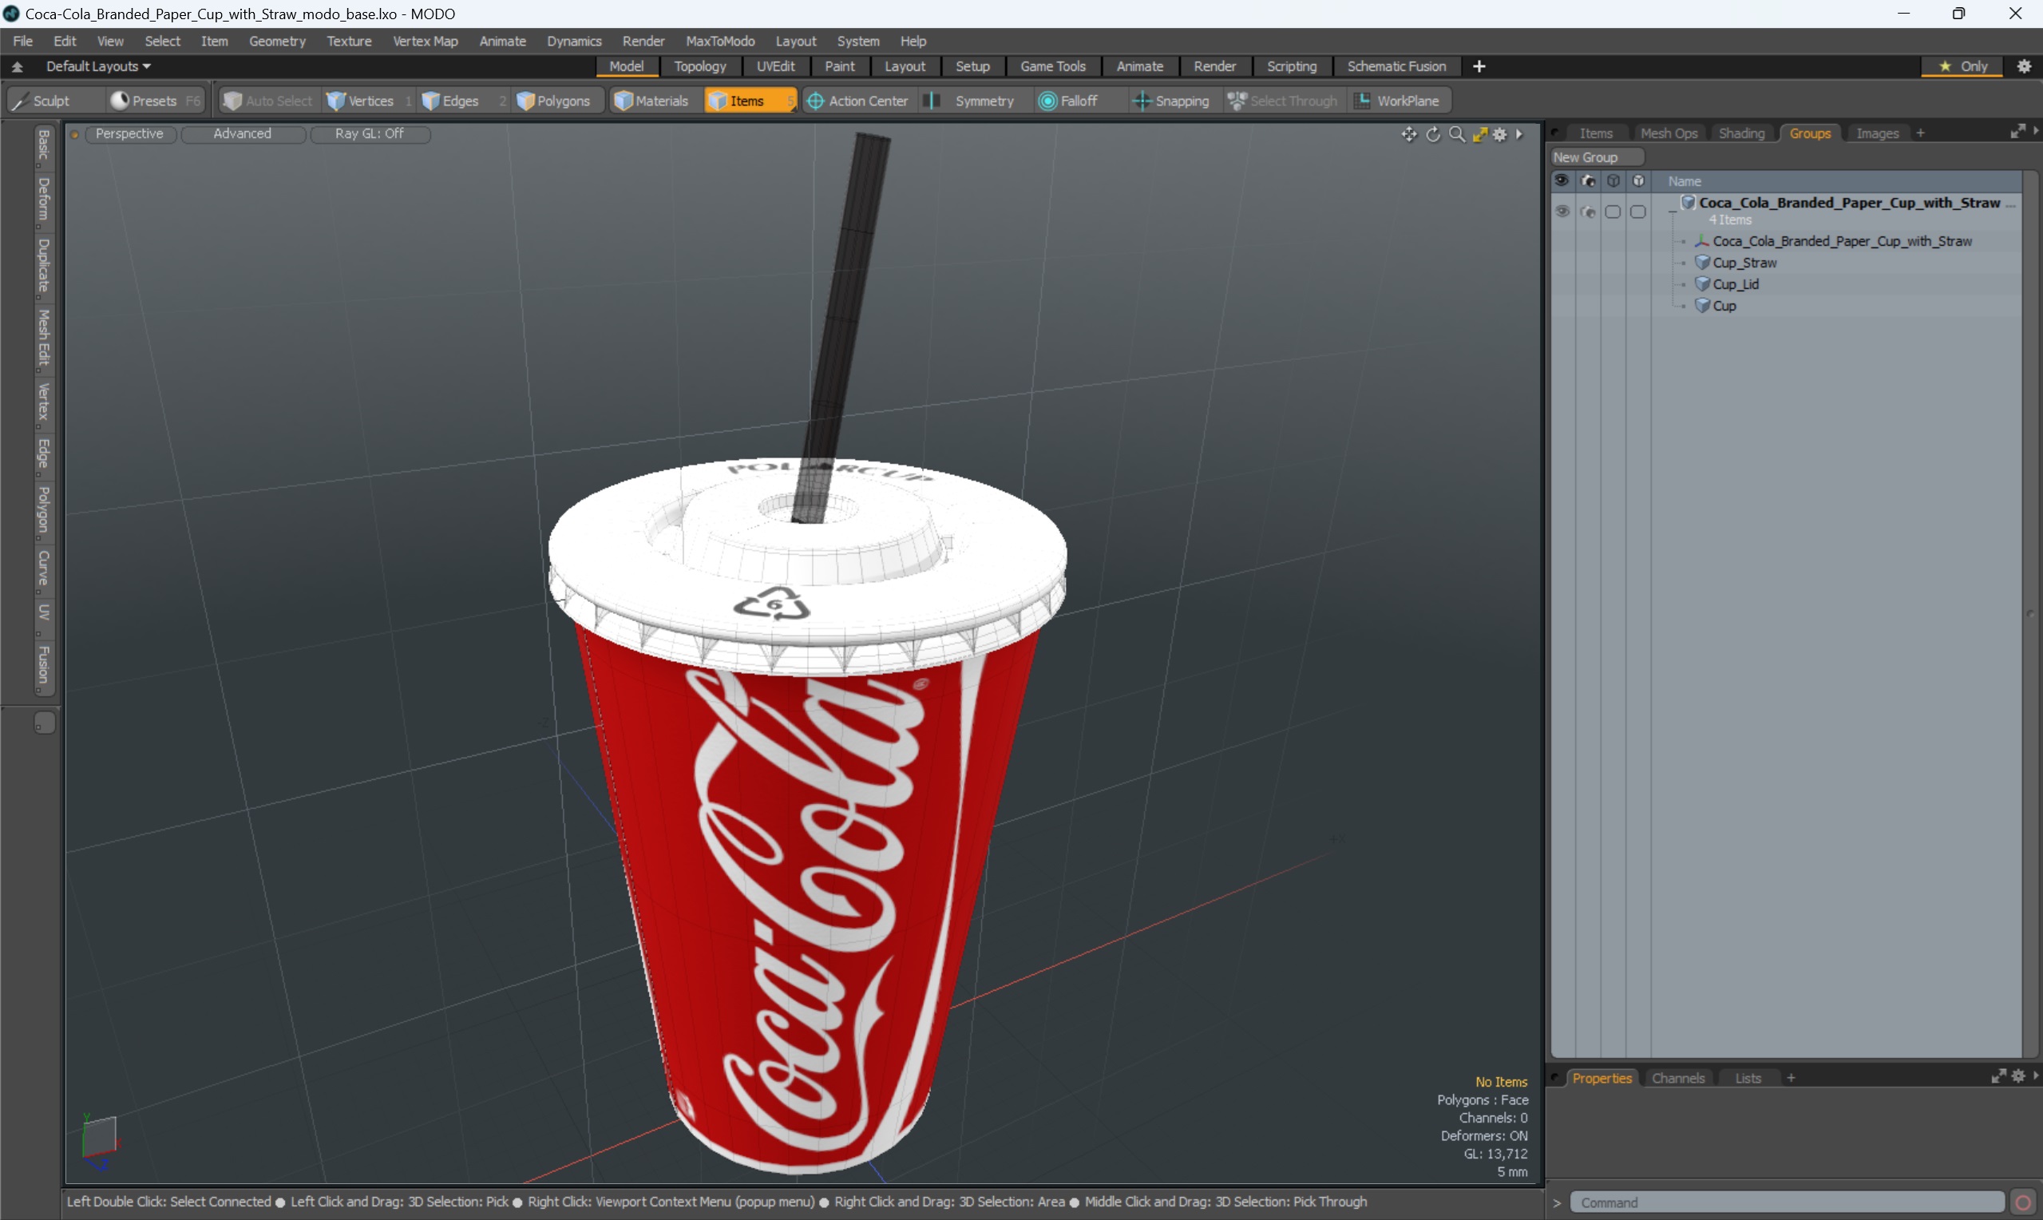This screenshot has height=1220, width=2043.
Task: Open the Presets browser
Action: 156,101
